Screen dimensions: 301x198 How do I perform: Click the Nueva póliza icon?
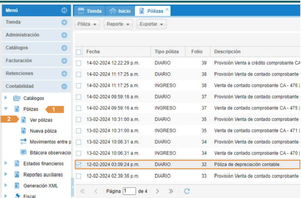tap(24, 131)
